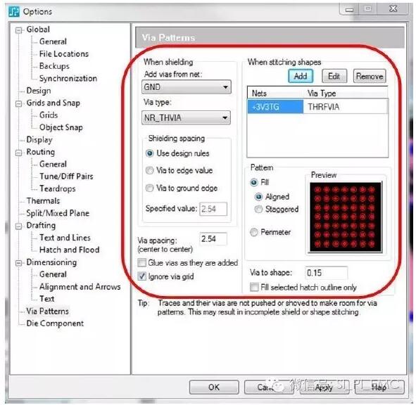Collapse the Routing tree node
This screenshot has height=405, width=416.
(x=18, y=153)
